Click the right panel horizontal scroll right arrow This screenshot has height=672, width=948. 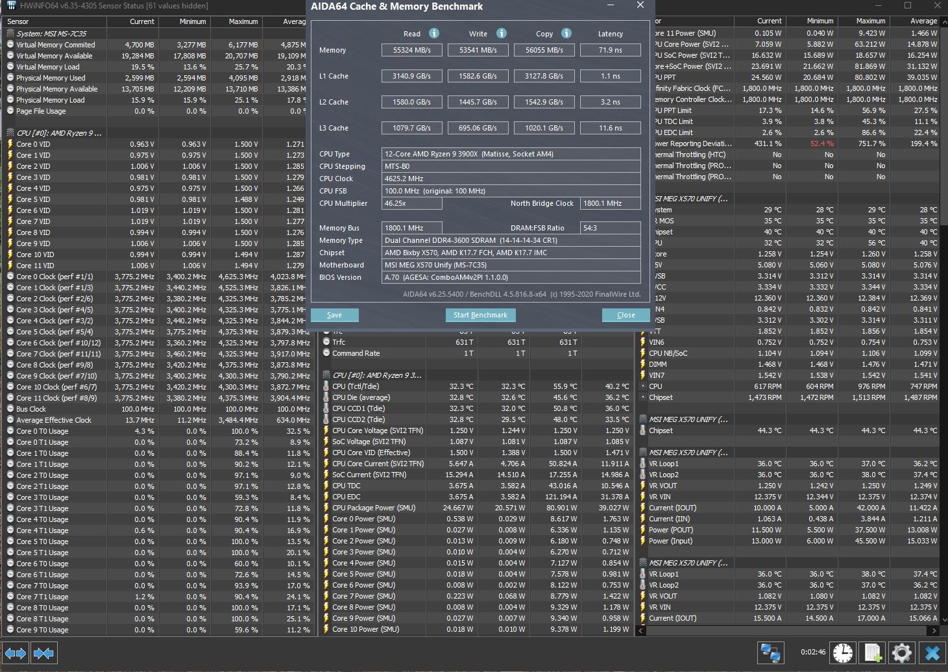[x=935, y=630]
